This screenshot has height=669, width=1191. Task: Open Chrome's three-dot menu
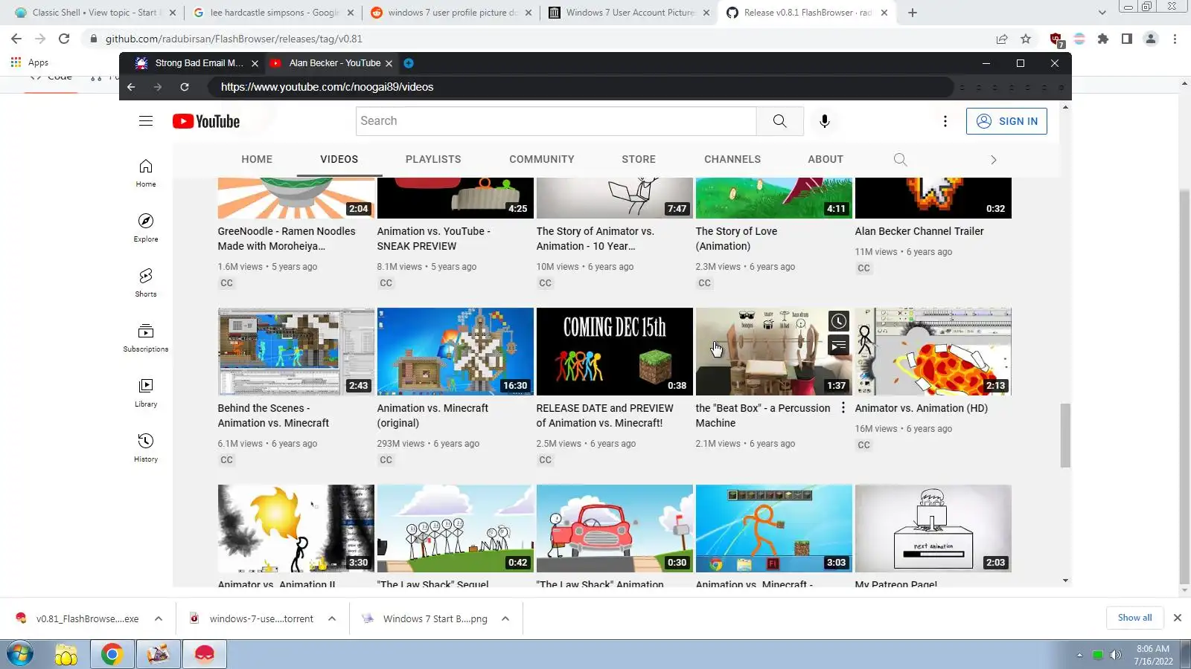1175,39
